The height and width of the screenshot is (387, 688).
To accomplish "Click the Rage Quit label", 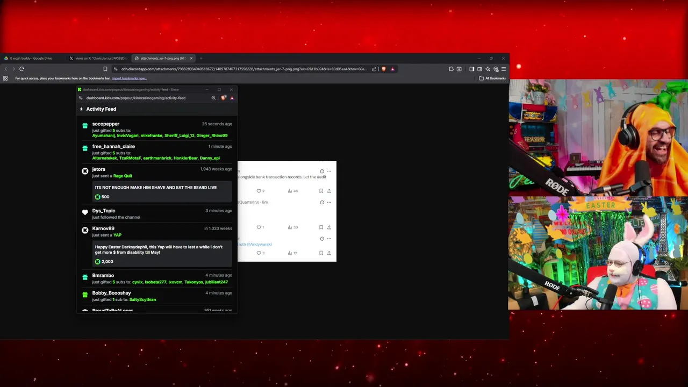I will click(123, 176).
